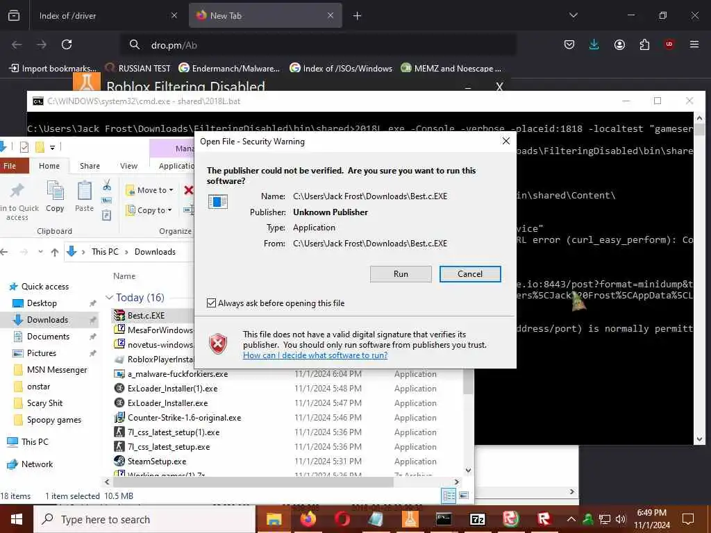Open the Pocket save icon in Firefox

(x=569, y=44)
